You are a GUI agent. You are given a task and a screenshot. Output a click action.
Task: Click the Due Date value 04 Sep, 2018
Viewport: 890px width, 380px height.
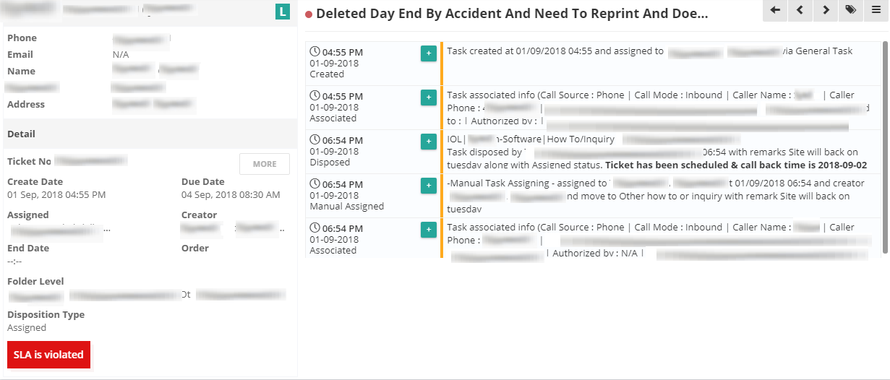(x=231, y=195)
